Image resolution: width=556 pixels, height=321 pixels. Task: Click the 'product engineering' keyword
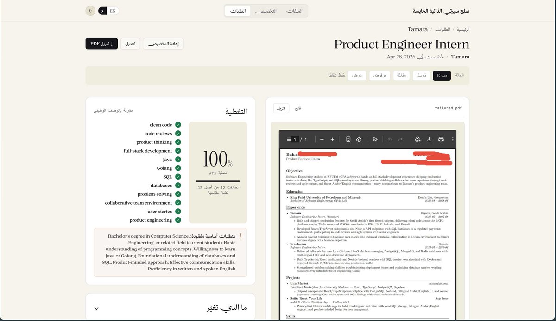[151, 220]
